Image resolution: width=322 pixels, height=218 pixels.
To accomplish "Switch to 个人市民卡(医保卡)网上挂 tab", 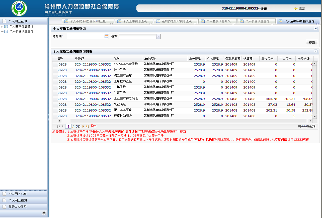I will [x=88, y=21].
